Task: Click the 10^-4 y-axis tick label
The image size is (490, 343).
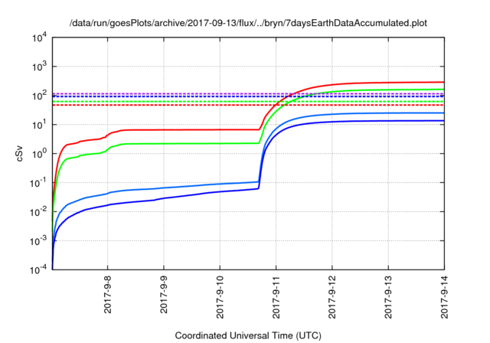Action: (x=39, y=269)
